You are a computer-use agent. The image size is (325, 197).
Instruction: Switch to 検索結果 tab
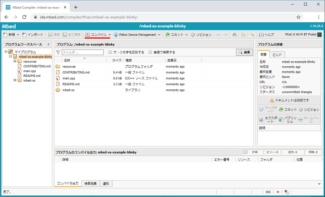pyautogui.click(x=91, y=184)
